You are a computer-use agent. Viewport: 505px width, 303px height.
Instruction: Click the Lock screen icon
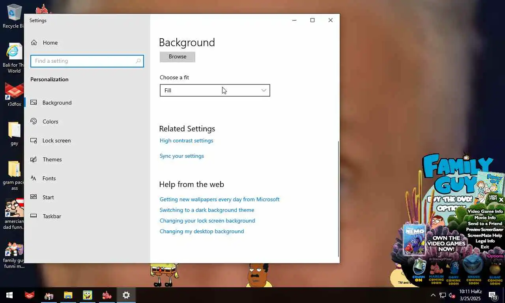(x=34, y=140)
